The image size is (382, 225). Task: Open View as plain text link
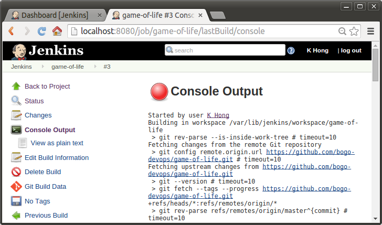57,143
